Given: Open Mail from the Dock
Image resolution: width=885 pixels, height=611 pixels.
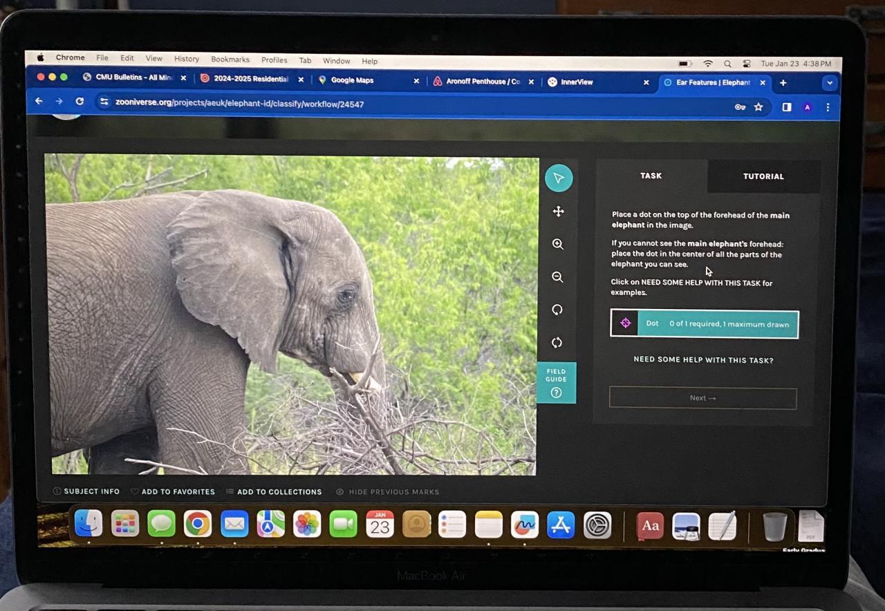Looking at the screenshot, I should 234,524.
